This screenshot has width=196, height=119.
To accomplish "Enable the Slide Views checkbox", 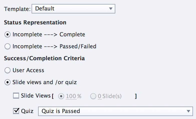I will tap(16, 96).
